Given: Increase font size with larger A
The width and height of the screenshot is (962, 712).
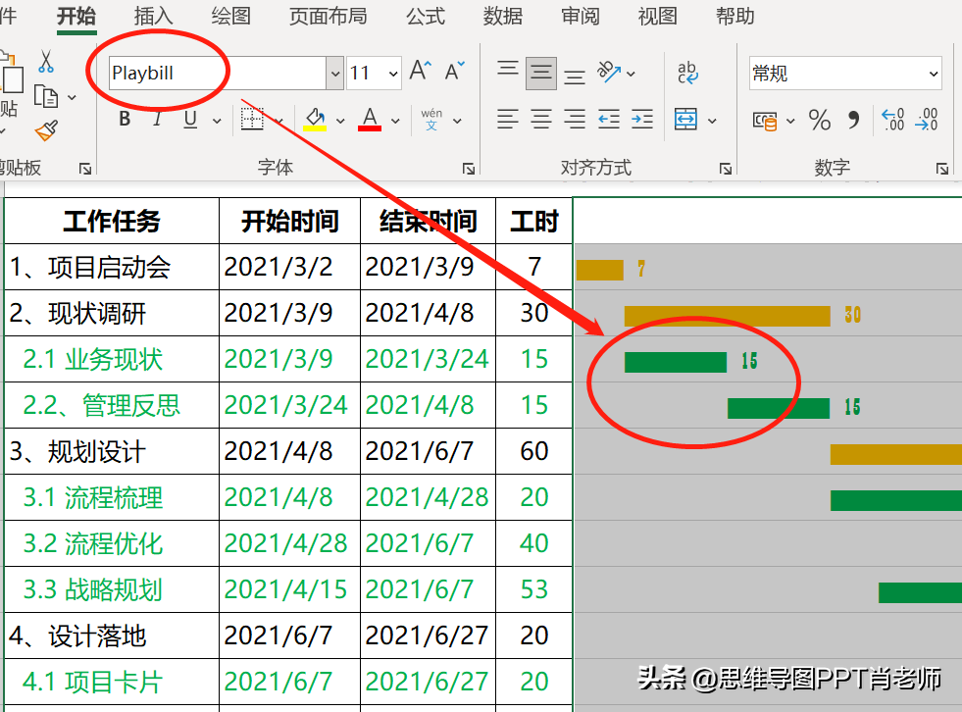Looking at the screenshot, I should coord(421,71).
